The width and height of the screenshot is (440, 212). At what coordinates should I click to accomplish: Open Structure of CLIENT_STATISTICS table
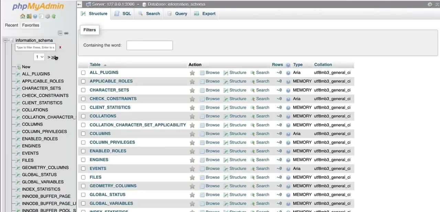(235, 107)
